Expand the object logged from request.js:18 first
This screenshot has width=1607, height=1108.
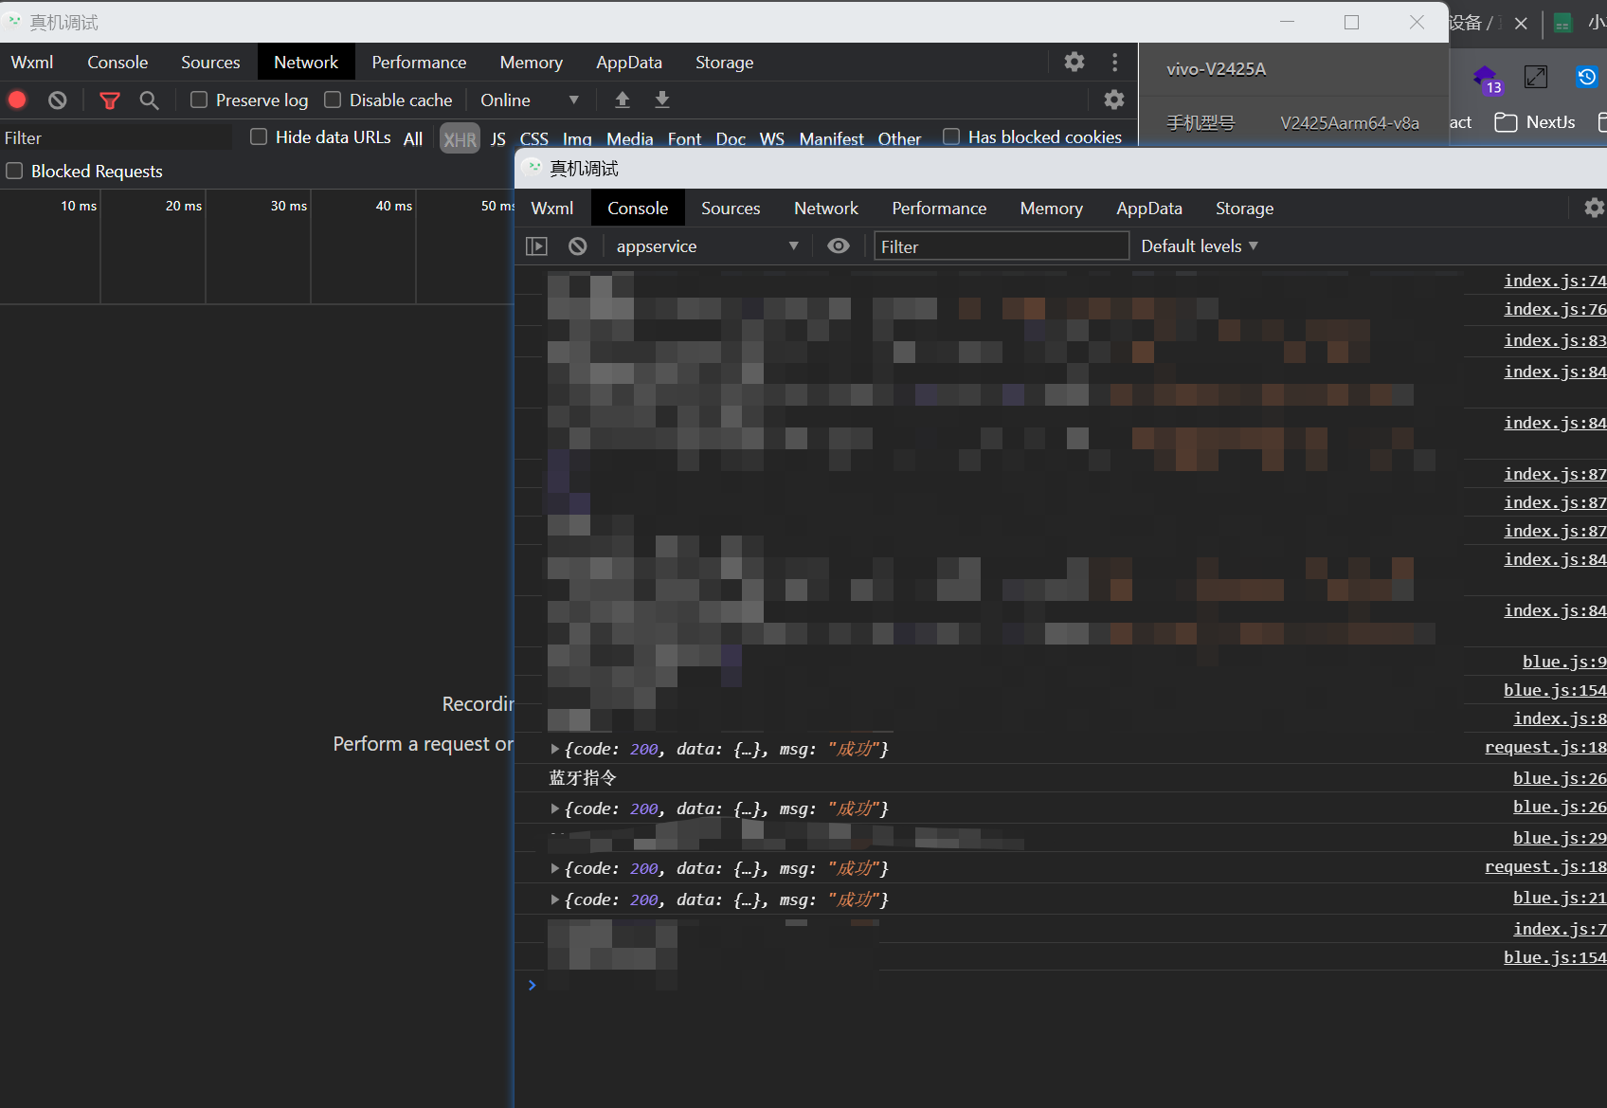(x=554, y=749)
